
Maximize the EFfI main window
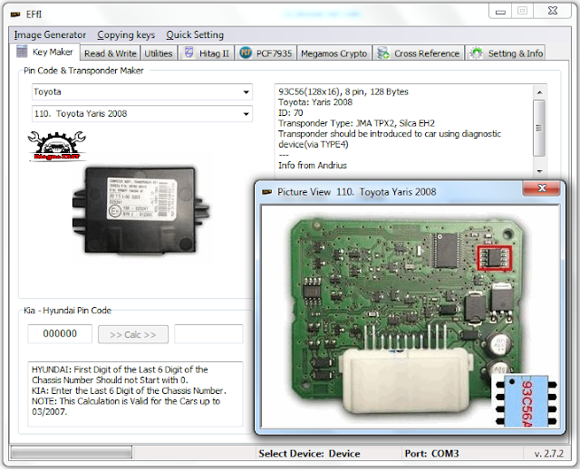(522, 11)
